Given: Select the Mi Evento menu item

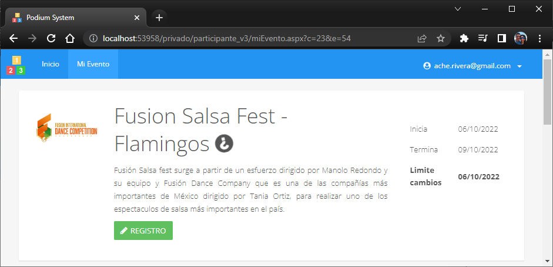Looking at the screenshot, I should tap(93, 64).
